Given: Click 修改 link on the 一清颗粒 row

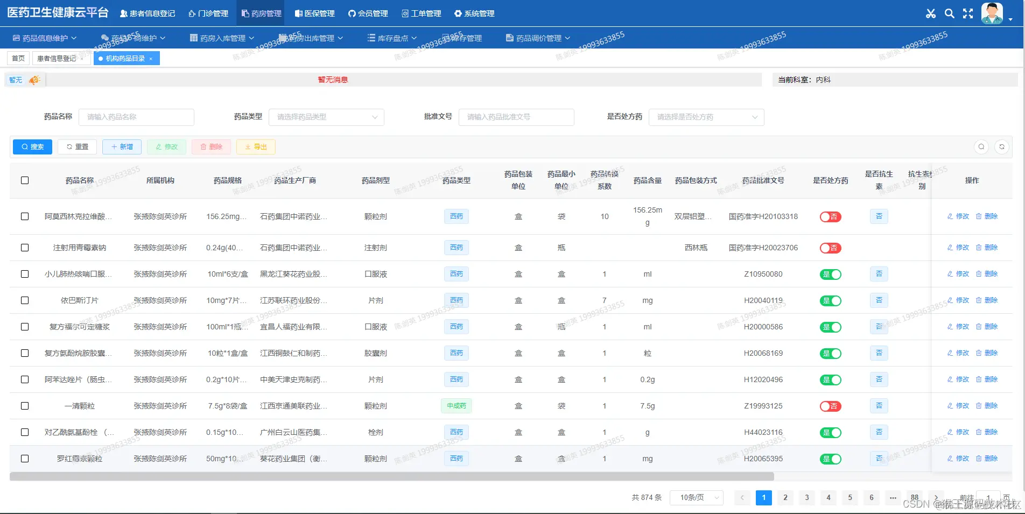Looking at the screenshot, I should [x=957, y=406].
